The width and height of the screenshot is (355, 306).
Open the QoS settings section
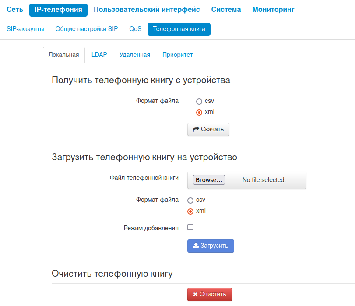[x=135, y=29]
